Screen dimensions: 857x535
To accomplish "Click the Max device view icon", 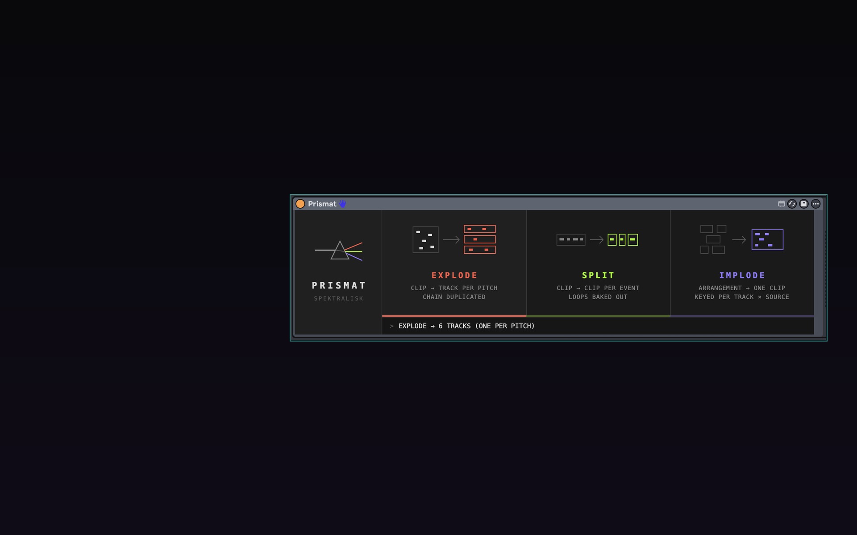I will coord(781,204).
